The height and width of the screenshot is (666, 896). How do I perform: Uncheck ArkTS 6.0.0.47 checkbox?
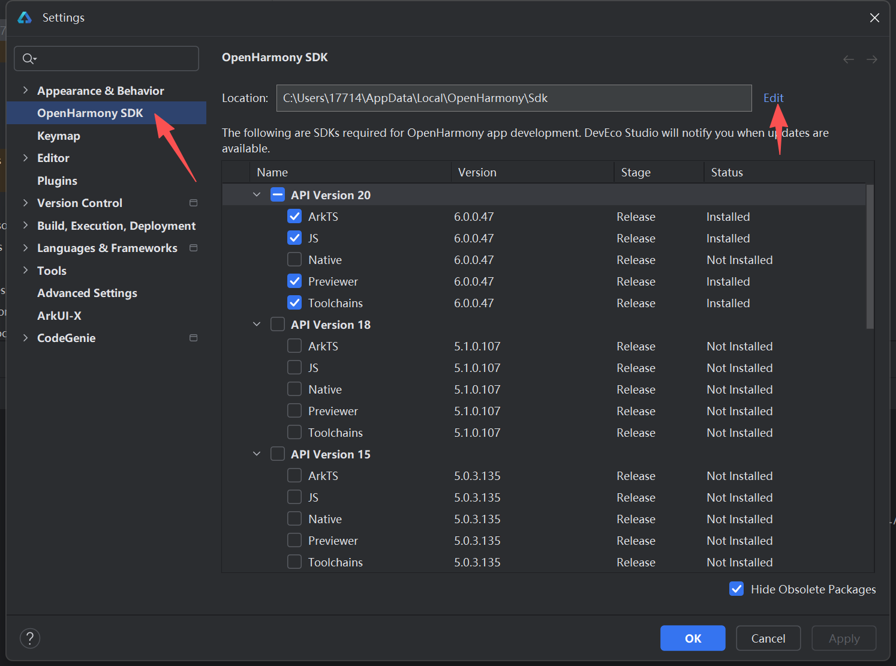(294, 217)
